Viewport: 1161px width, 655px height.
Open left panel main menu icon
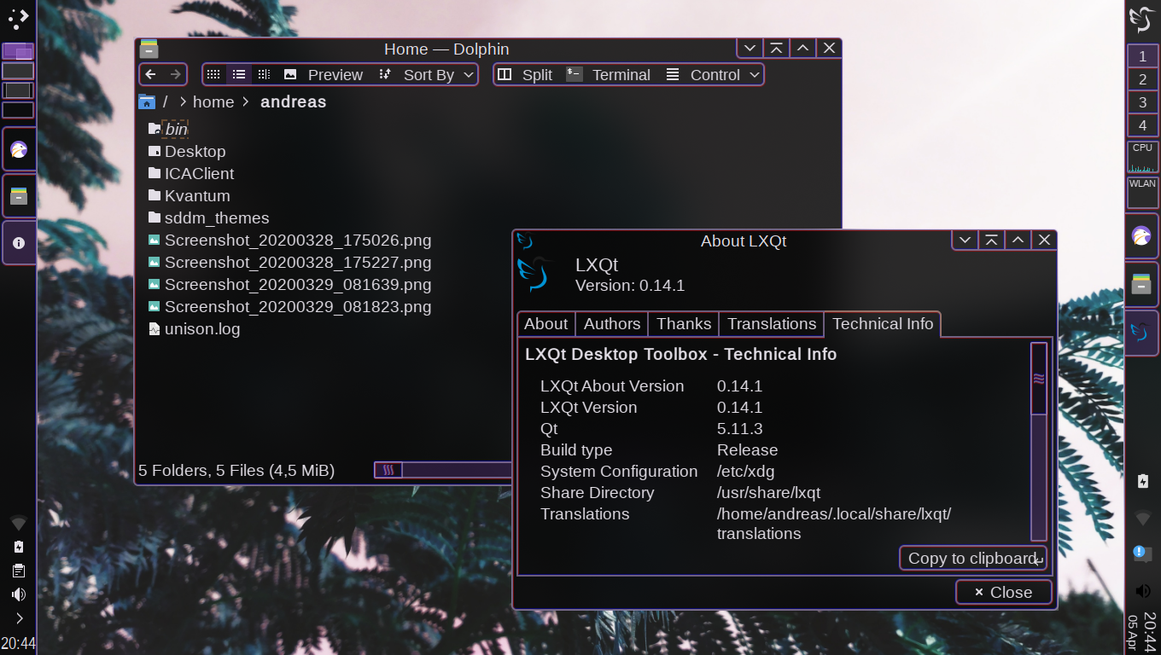click(x=18, y=18)
